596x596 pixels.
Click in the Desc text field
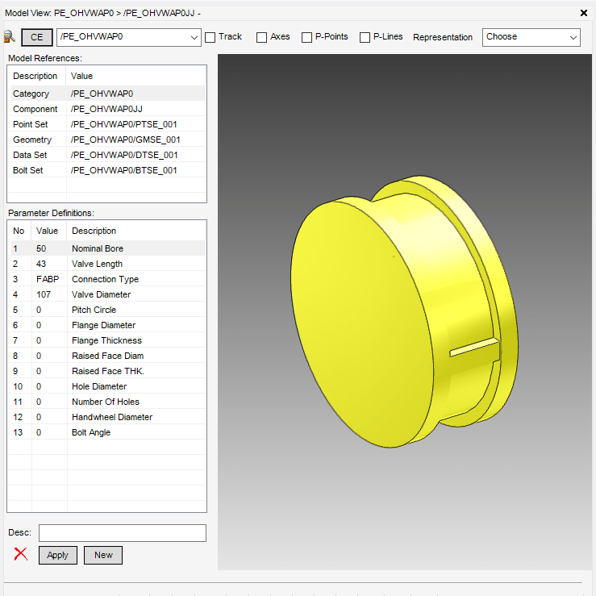(123, 533)
